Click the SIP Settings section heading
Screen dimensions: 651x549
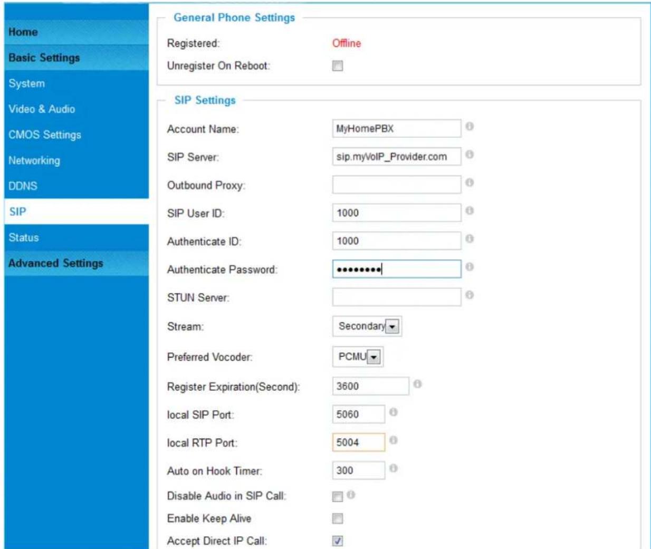tap(205, 100)
